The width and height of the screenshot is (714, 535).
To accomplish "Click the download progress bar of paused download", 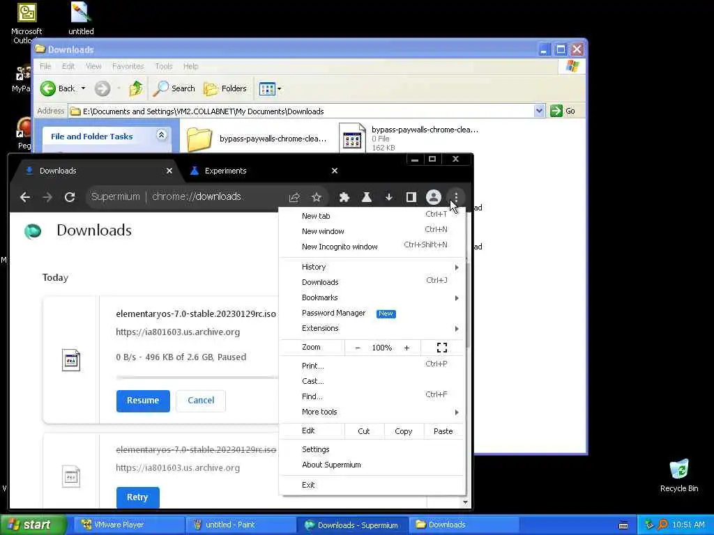I will (197, 378).
